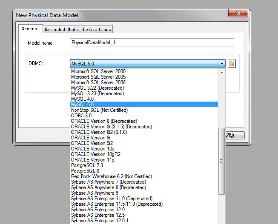Click the Model name input field
Screen dimensions: 278x224
click(152, 43)
